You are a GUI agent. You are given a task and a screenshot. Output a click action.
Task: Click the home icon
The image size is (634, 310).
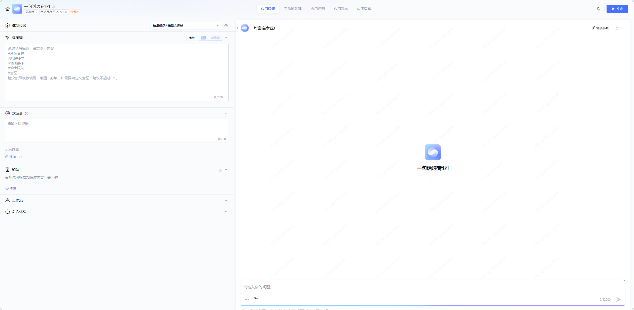pos(8,9)
